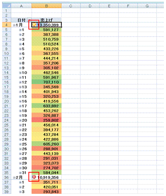
Task: Expand day 12 under 1月
Action: 20,82
